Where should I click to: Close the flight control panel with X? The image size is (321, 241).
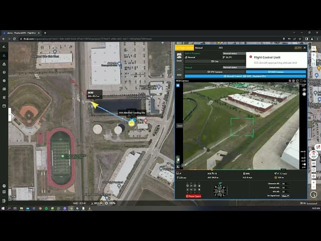304,48
